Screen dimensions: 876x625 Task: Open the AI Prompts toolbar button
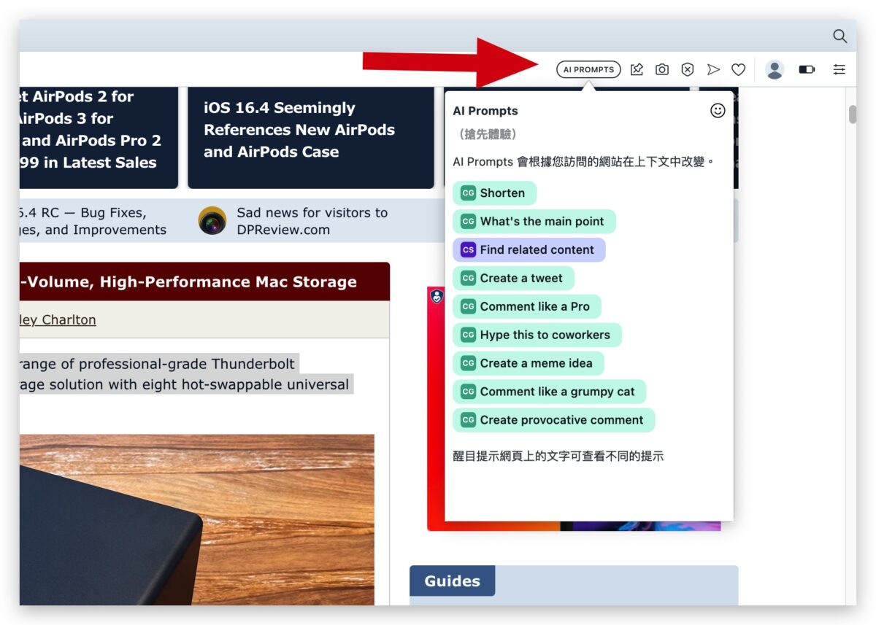point(588,69)
